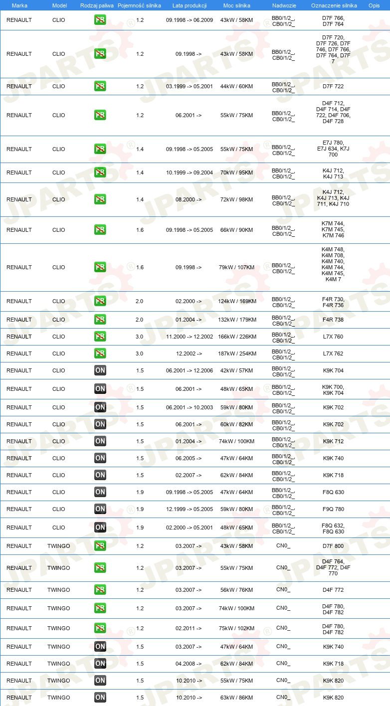Image resolution: width=390 pixels, height=706 pixels.
Task: Click the power value 79kW / 107KM
Action: [x=237, y=267]
